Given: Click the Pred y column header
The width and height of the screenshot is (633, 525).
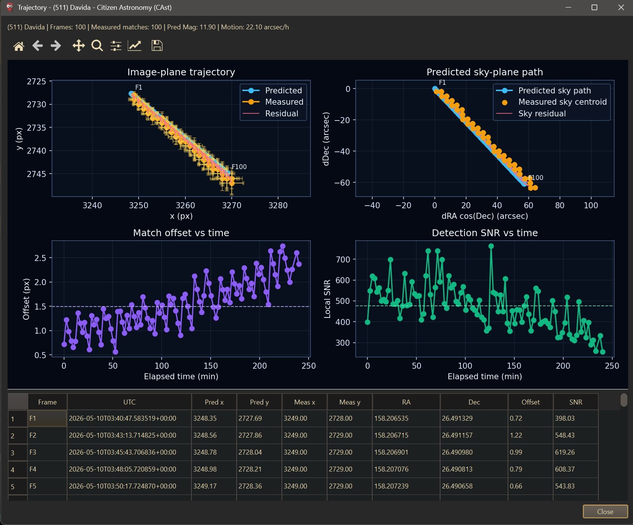Looking at the screenshot, I should pyautogui.click(x=259, y=402).
